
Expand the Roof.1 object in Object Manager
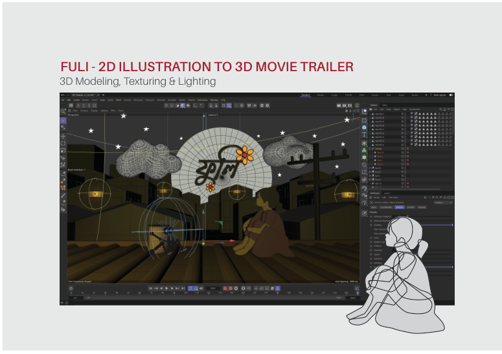[x=370, y=179]
